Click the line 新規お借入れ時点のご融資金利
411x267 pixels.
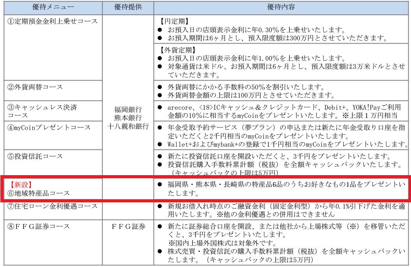pyautogui.click(x=286, y=206)
